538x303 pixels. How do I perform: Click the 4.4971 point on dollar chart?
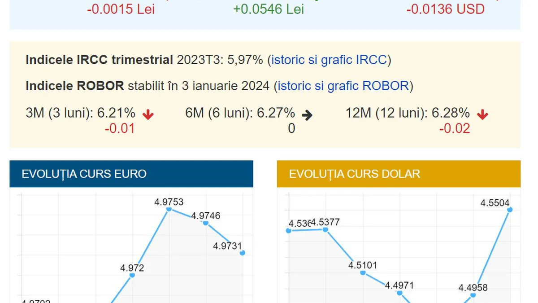[399, 293]
